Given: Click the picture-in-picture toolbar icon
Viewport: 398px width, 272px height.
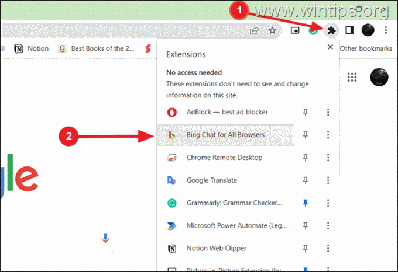Looking at the screenshot, I should [295, 30].
